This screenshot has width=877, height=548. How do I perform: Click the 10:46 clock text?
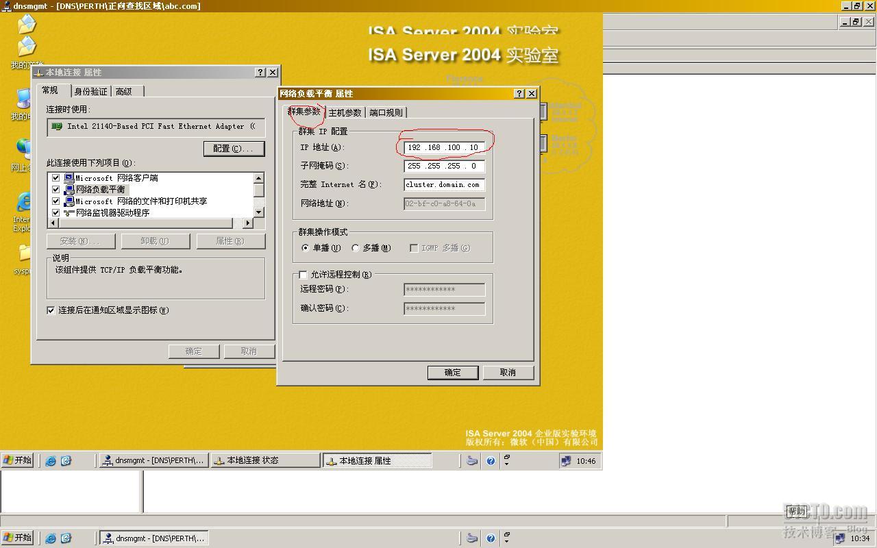586,461
